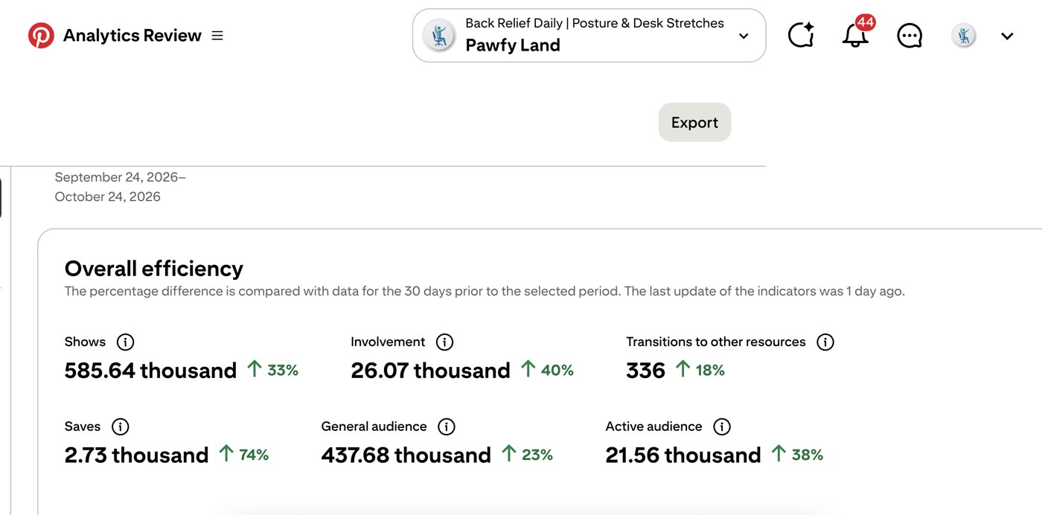Open the messages speech bubble icon
The width and height of the screenshot is (1042, 515).
(x=910, y=36)
